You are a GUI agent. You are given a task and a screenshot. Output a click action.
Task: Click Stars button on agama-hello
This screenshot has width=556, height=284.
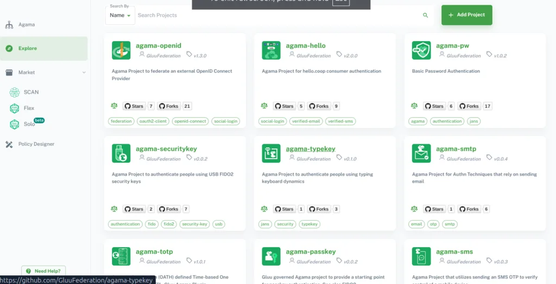point(285,106)
